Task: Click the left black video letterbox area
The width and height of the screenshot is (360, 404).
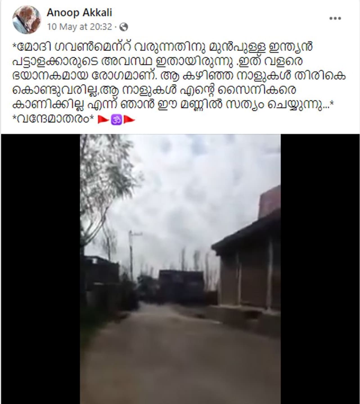Action: click(41, 269)
